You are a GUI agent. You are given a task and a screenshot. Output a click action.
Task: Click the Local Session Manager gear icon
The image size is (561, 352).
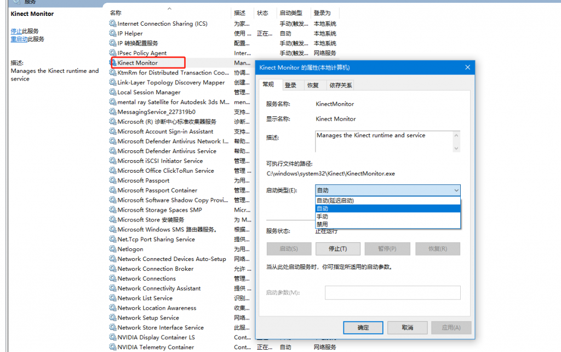coord(113,93)
